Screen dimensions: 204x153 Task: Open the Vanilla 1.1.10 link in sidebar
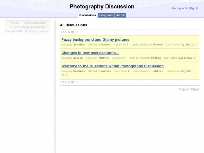(18, 23)
